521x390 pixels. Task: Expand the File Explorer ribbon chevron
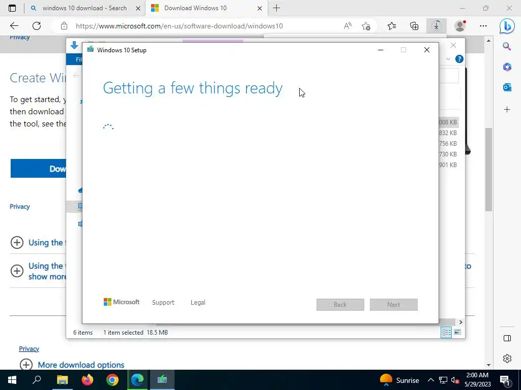coord(448,59)
